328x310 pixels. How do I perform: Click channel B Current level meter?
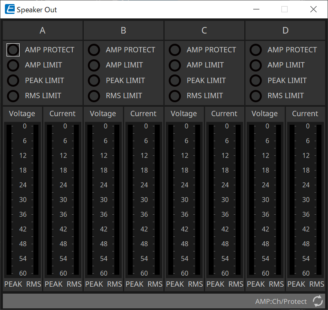point(143,200)
